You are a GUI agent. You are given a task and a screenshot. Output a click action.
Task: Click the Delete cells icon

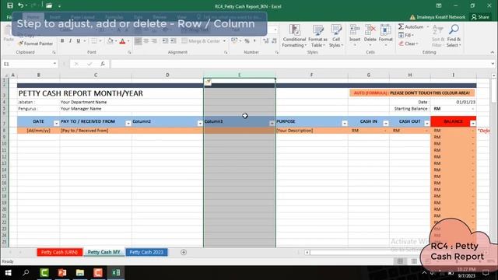[x=370, y=30]
